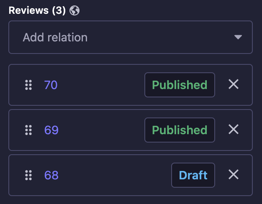262x204 pixels.
Task: Open review 70 link
Action: (x=51, y=85)
